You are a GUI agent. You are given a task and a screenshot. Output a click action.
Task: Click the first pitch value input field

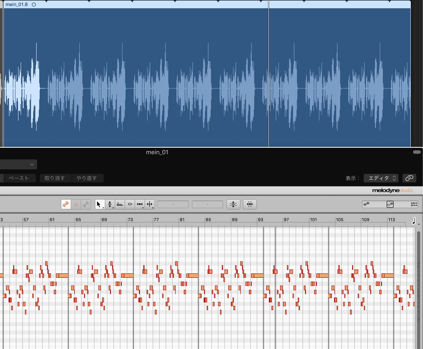pos(173,204)
